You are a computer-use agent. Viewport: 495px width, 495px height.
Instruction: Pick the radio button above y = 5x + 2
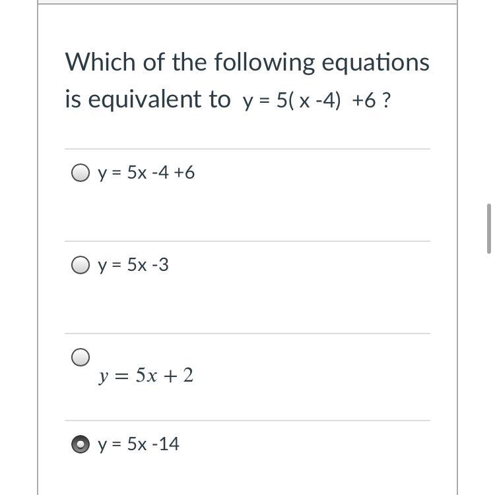tap(81, 357)
